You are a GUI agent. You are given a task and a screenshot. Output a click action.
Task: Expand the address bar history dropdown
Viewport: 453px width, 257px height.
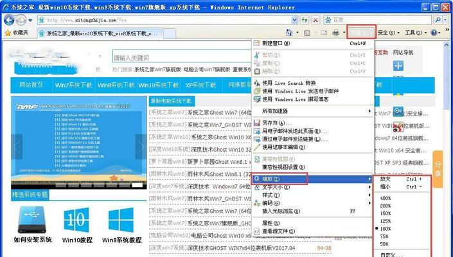click(x=294, y=20)
